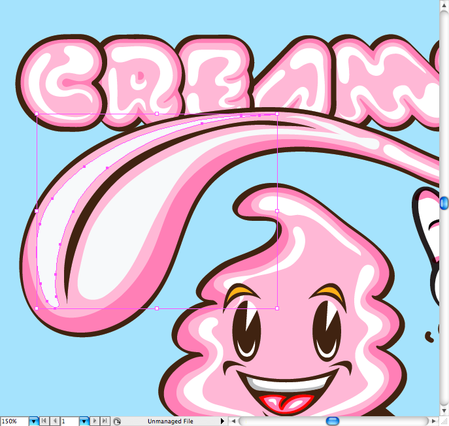Click the 150% zoom level field

(14, 421)
